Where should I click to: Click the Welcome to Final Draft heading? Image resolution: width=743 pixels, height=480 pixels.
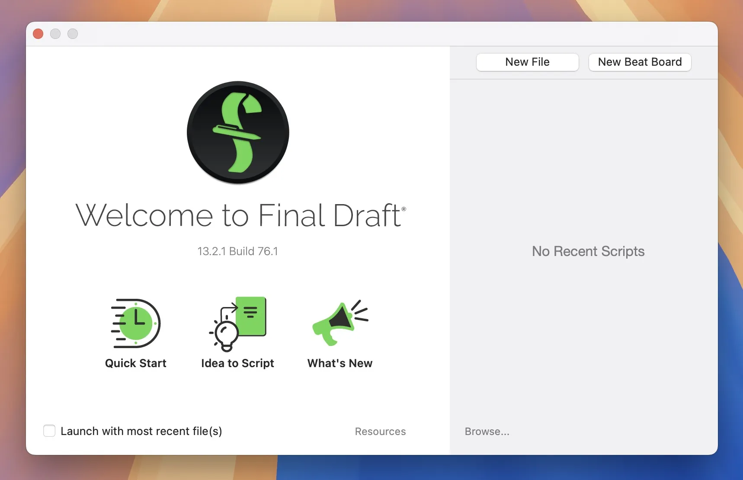point(241,215)
